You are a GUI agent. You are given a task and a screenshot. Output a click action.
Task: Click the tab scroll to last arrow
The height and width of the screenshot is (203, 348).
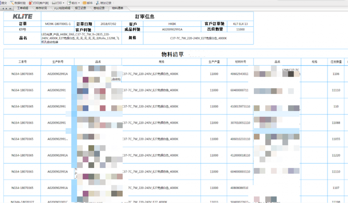point(10,8)
